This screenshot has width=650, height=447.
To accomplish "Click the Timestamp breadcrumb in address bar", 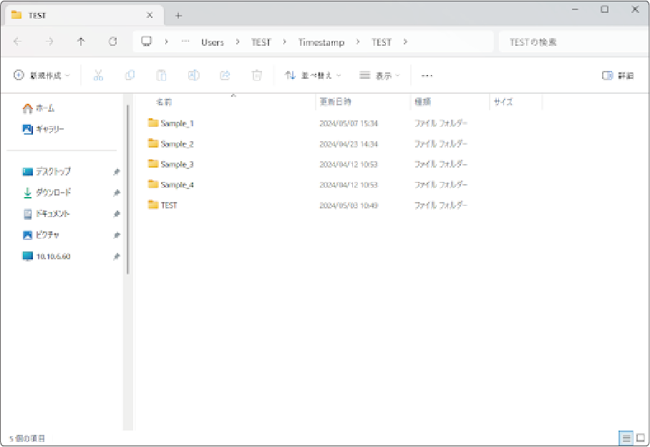I will tap(321, 42).
